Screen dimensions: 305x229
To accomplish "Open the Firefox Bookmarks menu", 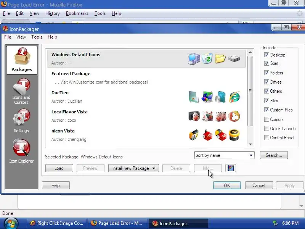I will 77,13.
